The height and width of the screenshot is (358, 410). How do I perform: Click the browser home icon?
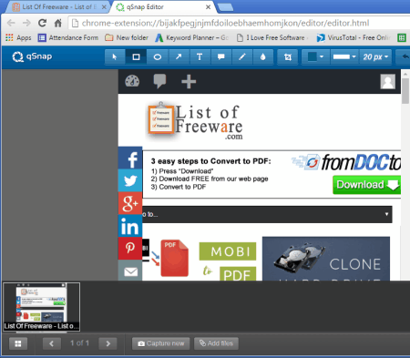pos(57,23)
